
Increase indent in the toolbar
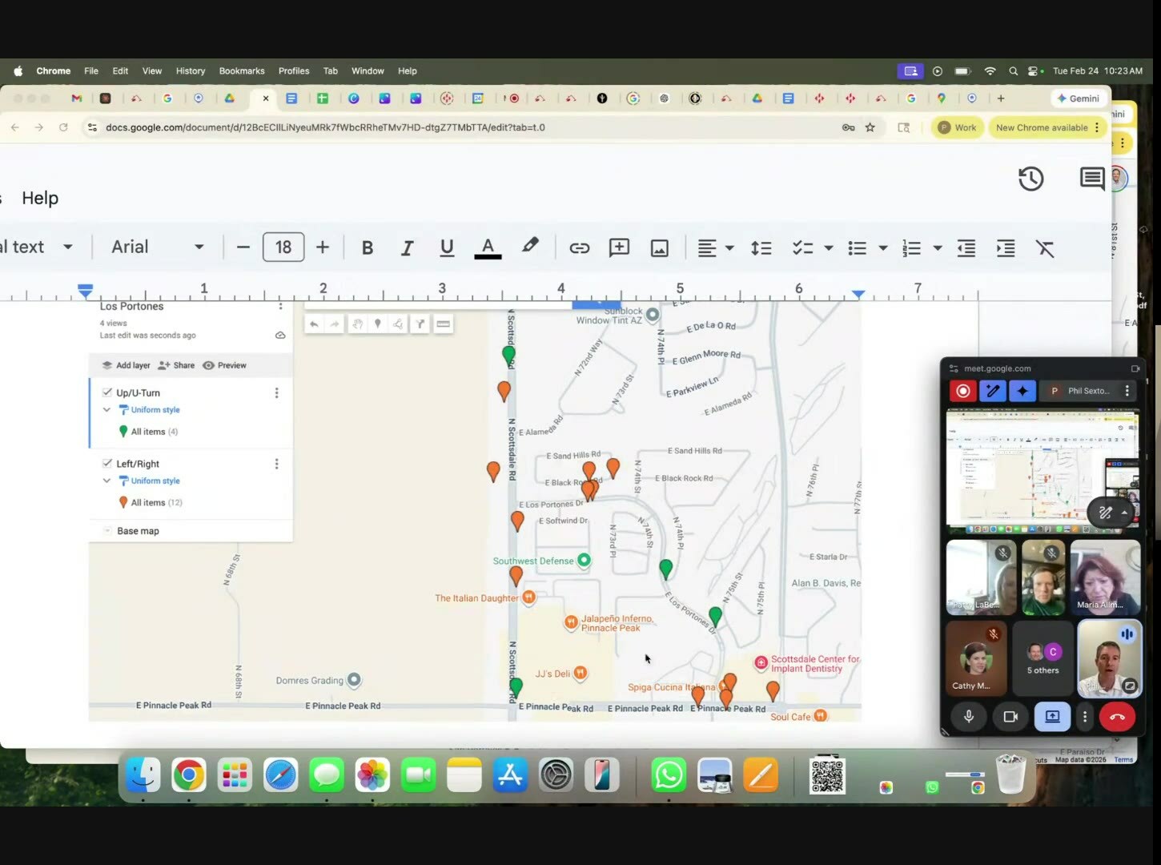coord(1006,248)
